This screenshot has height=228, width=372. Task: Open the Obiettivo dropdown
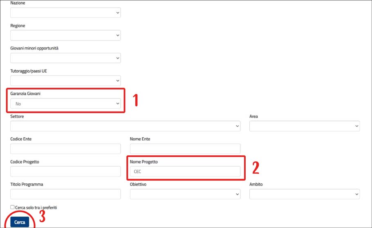click(x=185, y=194)
